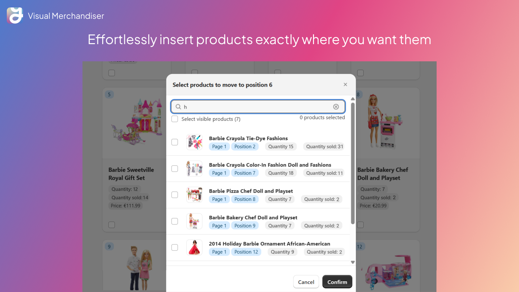Check Barbie Crayola Tie-Dye Fashions row

175,142
